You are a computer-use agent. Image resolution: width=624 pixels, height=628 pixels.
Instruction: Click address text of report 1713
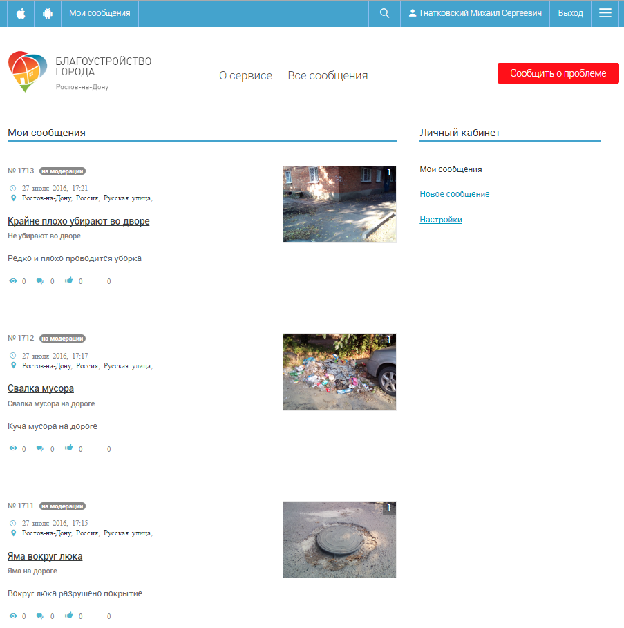[92, 198]
